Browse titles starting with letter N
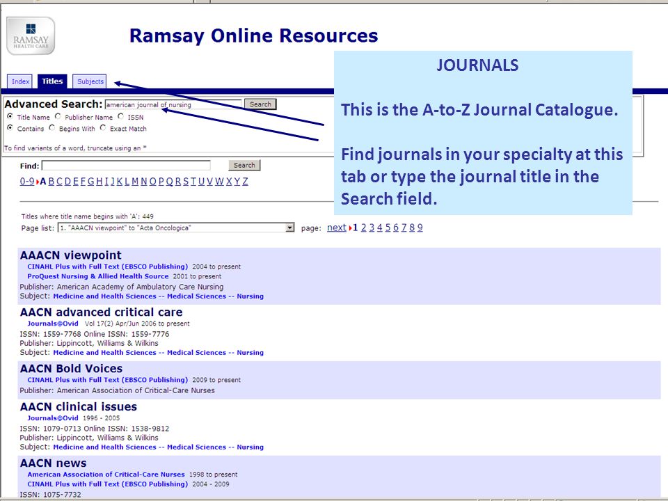 144,182
